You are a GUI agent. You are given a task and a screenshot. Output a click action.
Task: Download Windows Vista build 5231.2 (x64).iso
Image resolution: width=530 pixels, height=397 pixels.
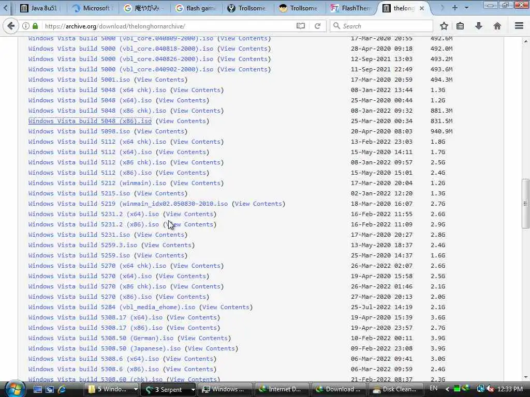tap(94, 214)
